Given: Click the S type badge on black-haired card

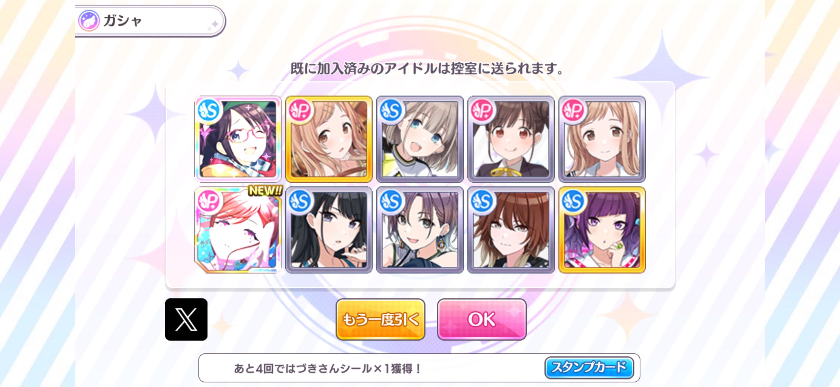Looking at the screenshot, I should (300, 201).
